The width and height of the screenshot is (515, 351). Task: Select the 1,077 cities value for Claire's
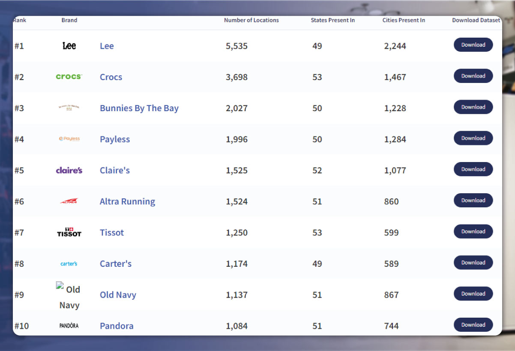(x=395, y=170)
